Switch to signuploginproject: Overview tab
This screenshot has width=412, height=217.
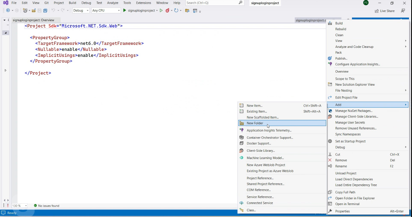[33, 20]
